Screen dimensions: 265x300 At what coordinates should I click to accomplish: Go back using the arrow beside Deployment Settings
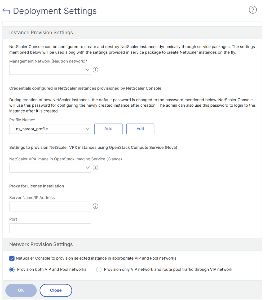pos(6,11)
